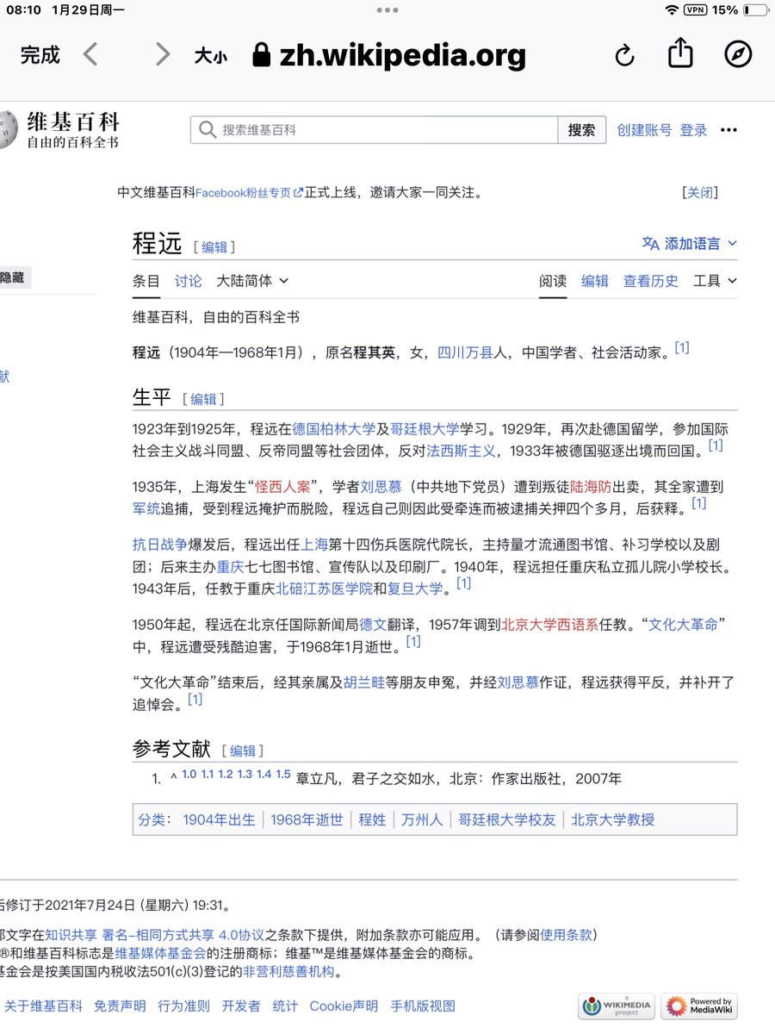Image resolution: width=775 pixels, height=1034 pixels.
Task: Open in Safari compass icon
Action: pyautogui.click(x=738, y=55)
